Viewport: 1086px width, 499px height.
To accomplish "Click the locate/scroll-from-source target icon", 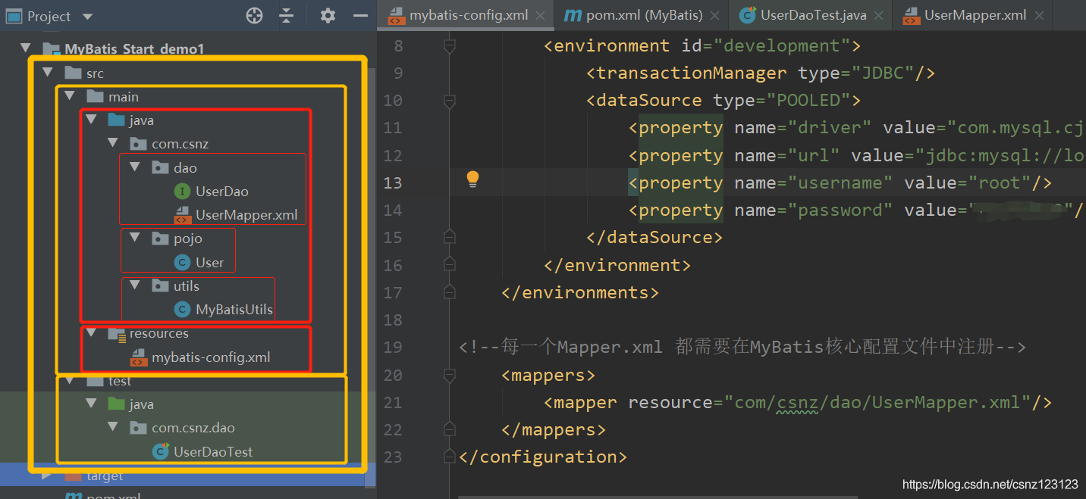I will click(255, 15).
